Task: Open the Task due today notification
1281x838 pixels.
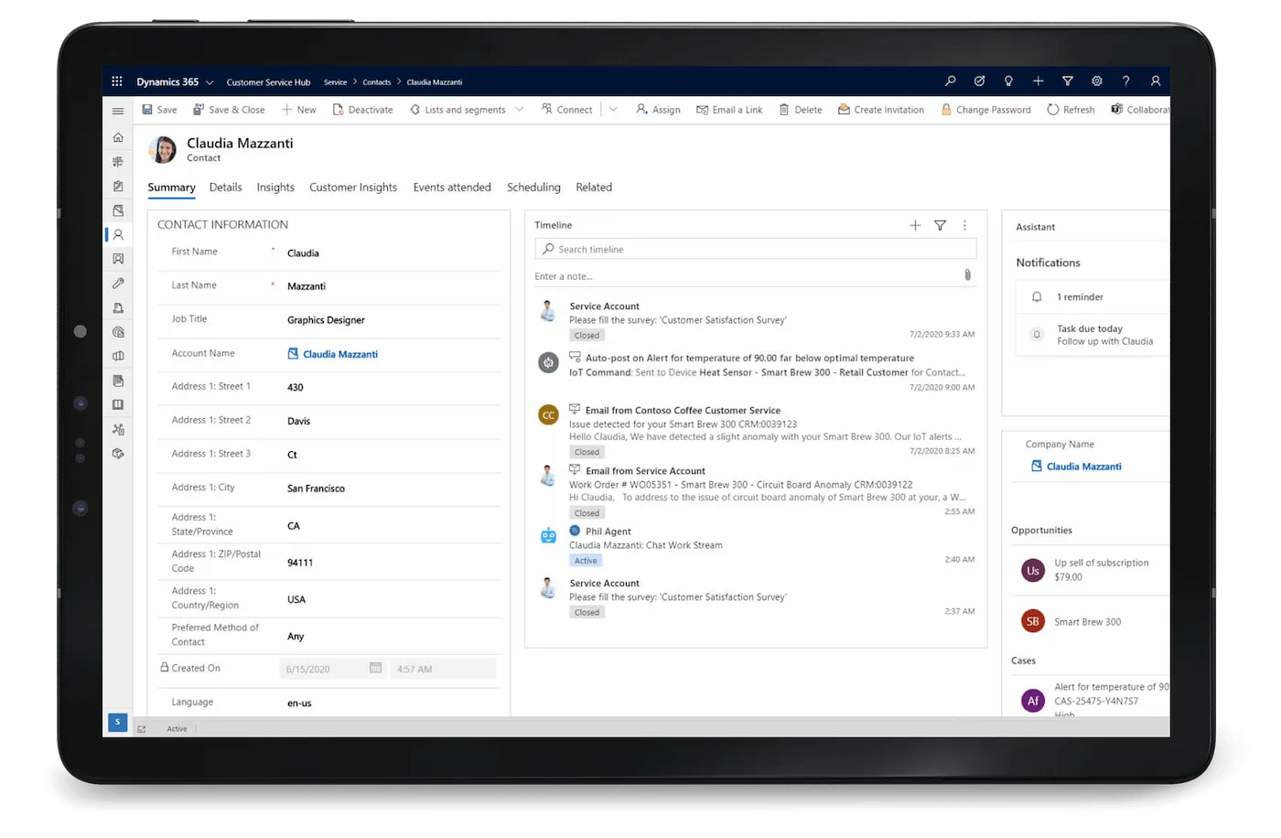Action: 1093,335
